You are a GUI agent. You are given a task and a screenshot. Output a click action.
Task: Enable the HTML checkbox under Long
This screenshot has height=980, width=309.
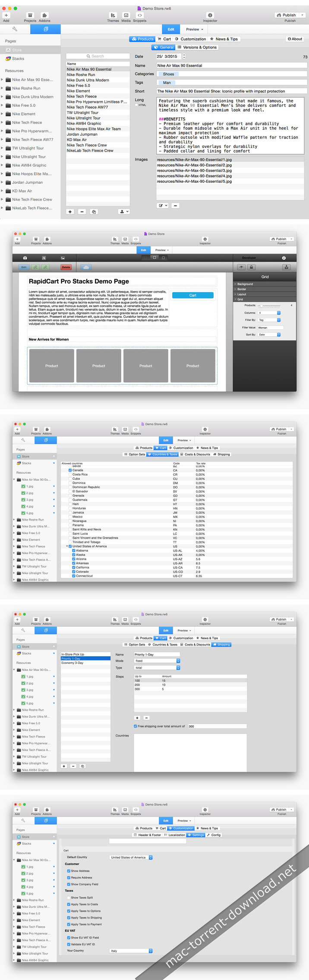[x=136, y=105]
